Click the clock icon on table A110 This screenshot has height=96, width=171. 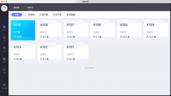click(x=14, y=37)
